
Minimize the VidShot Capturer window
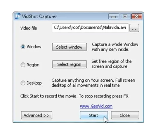pyautogui.click(x=114, y=16)
